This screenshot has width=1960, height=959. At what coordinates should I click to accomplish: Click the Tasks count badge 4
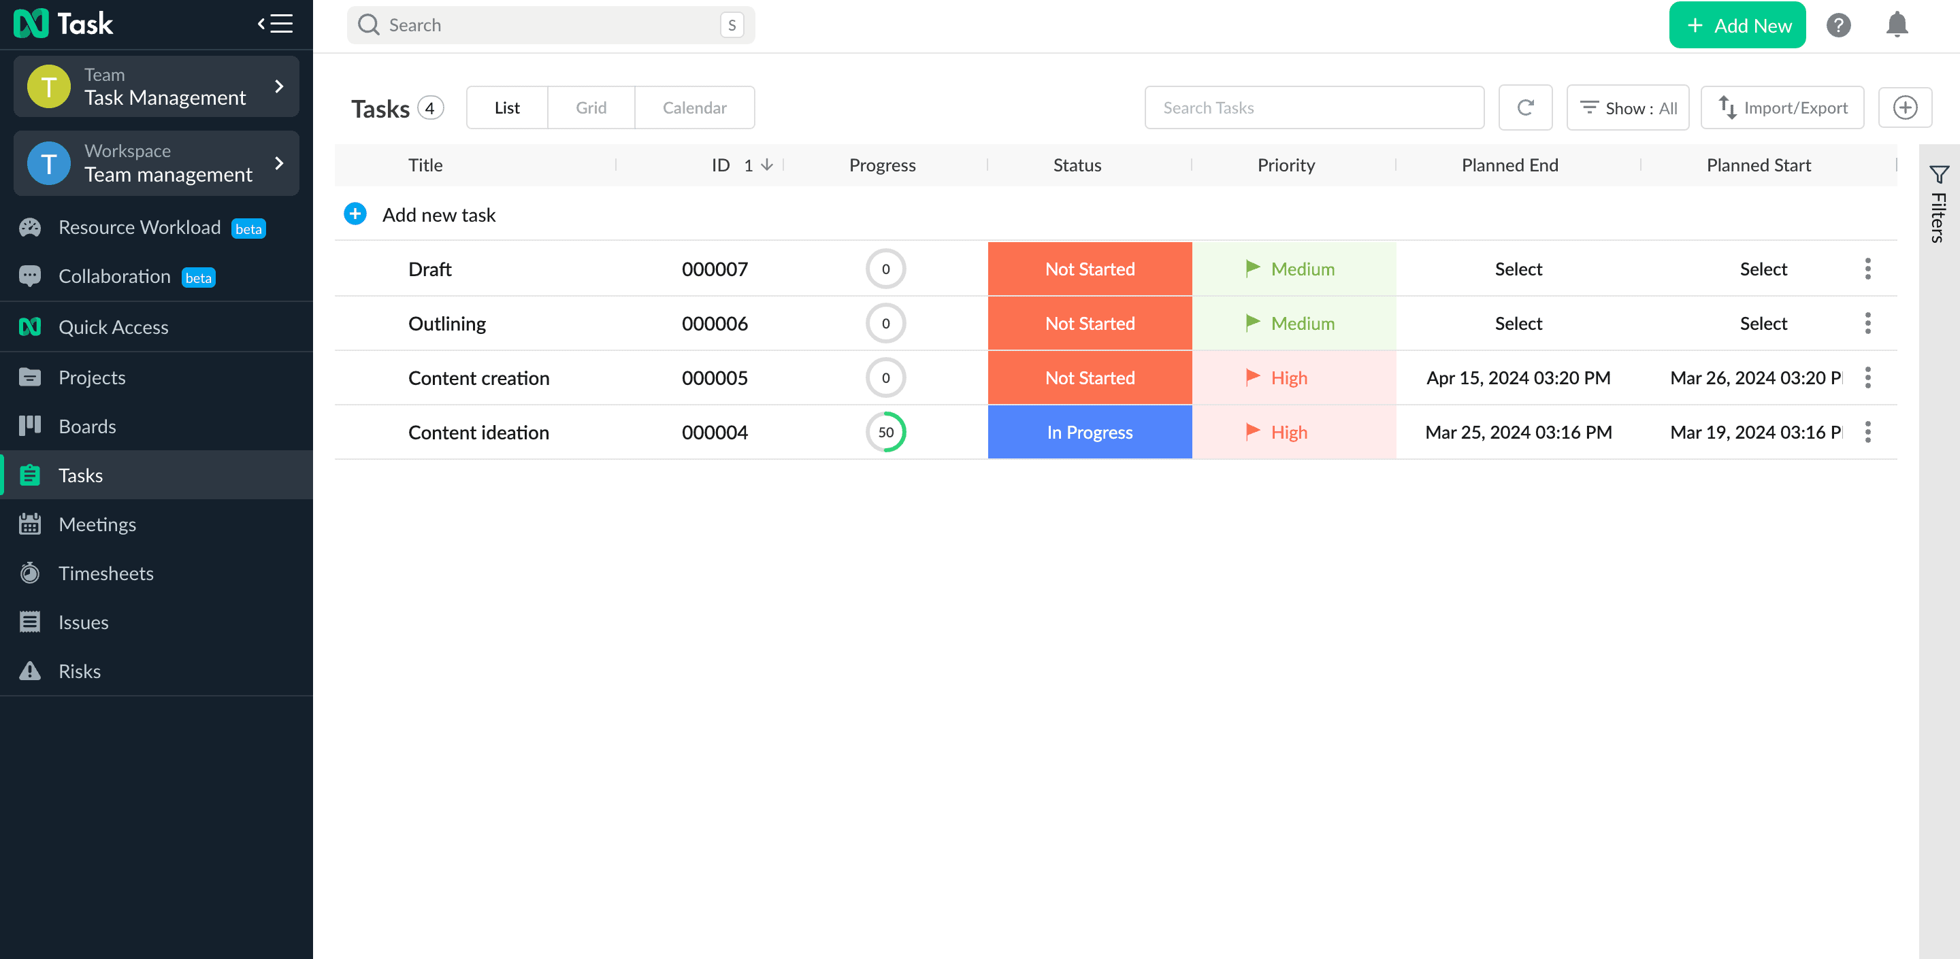(x=430, y=108)
